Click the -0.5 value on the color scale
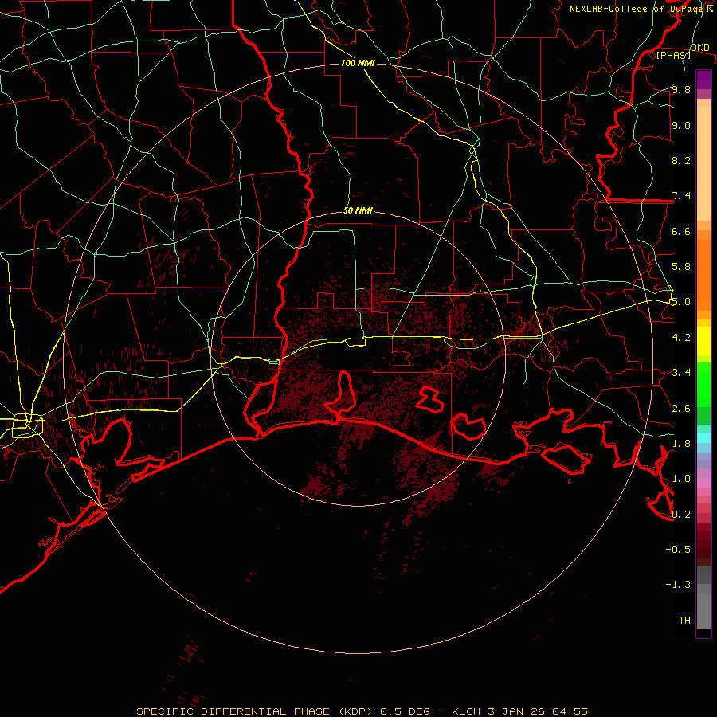 678,549
